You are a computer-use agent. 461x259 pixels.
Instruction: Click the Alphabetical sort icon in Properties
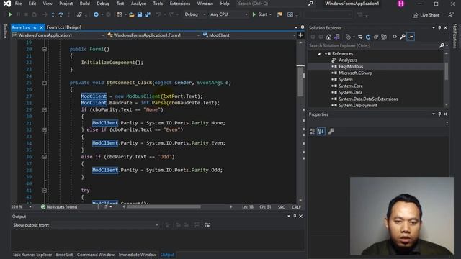pyautogui.click(x=321, y=131)
